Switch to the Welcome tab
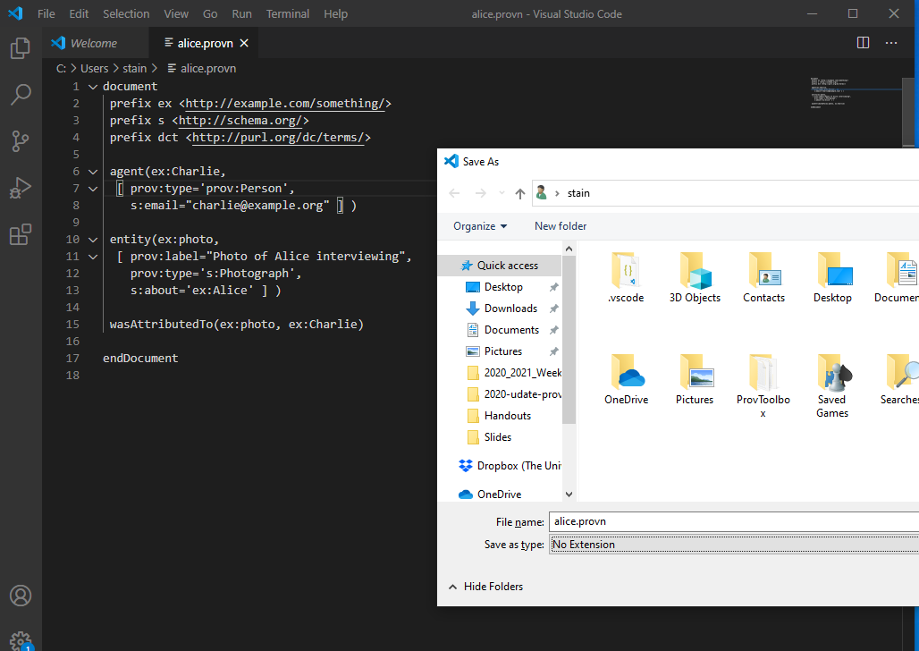 [93, 43]
